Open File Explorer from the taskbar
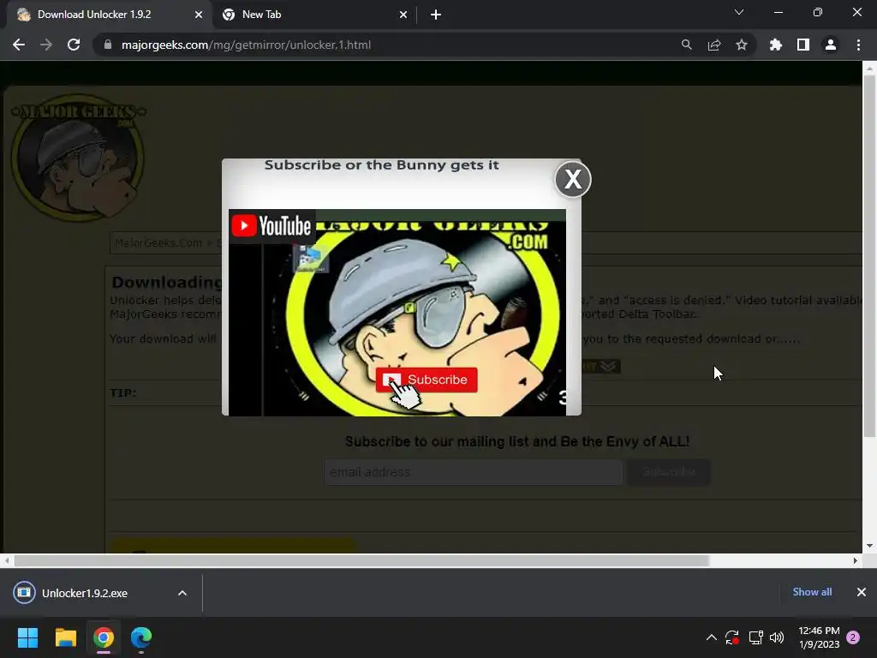Viewport: 877px width, 658px height. (x=65, y=637)
